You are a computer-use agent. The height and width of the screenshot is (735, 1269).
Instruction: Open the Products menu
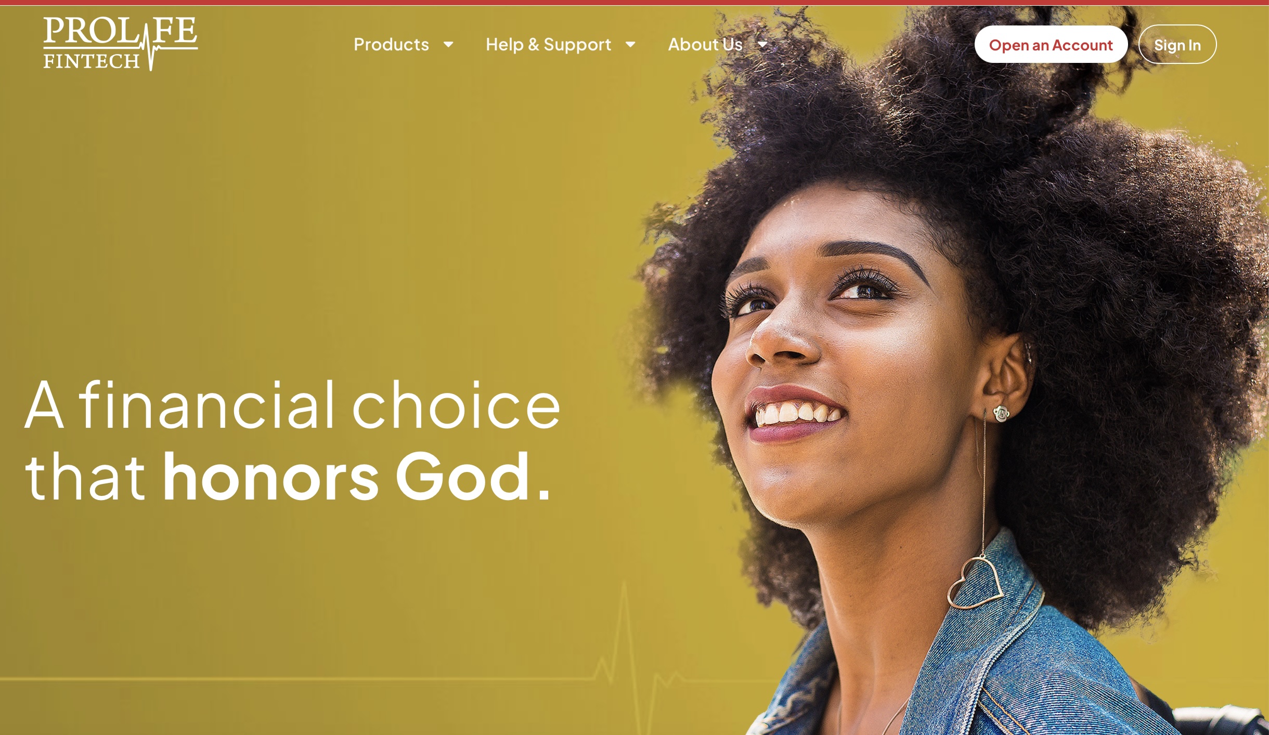392,45
